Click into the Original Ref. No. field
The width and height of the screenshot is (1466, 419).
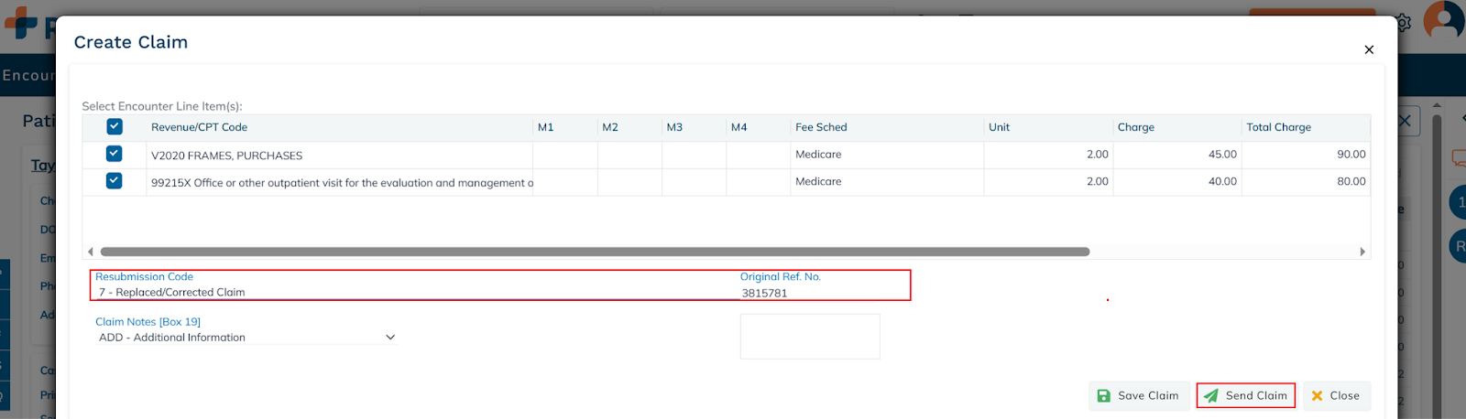[x=822, y=293]
